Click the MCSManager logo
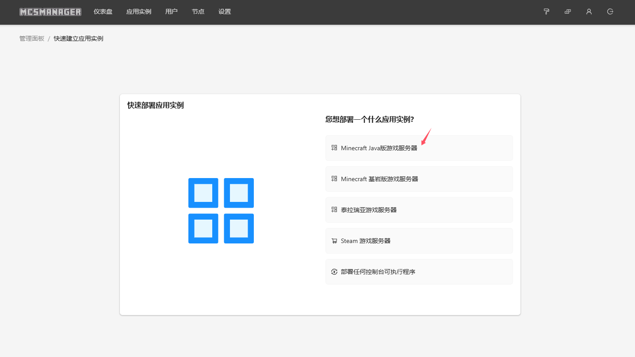 [50, 12]
